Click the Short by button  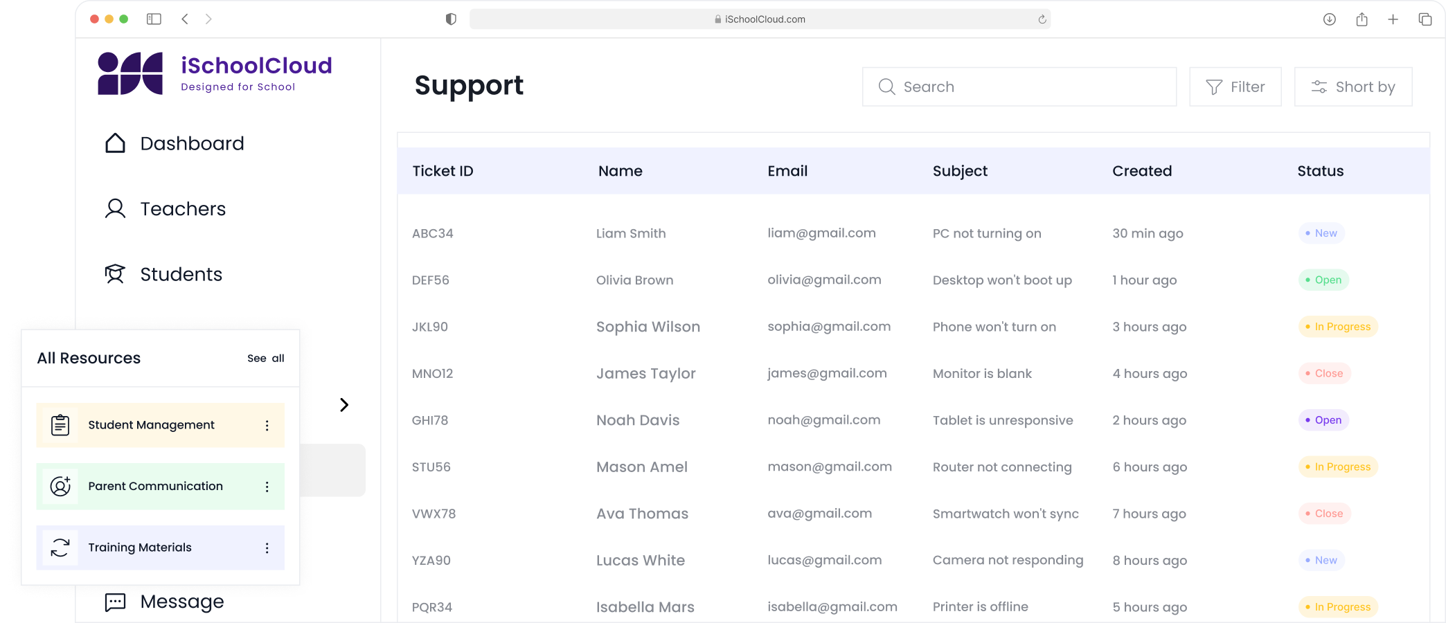[x=1353, y=87]
